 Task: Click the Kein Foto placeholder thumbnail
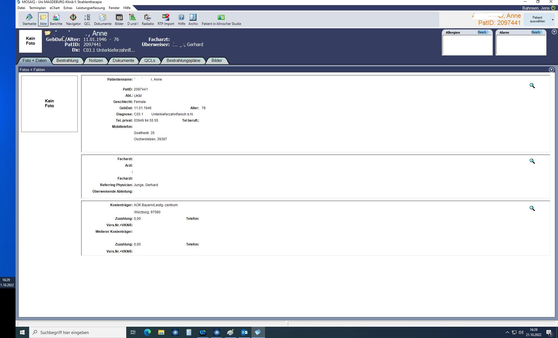tap(31, 41)
